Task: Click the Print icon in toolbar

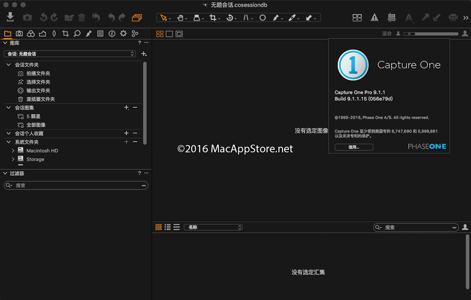Action: tap(453, 18)
